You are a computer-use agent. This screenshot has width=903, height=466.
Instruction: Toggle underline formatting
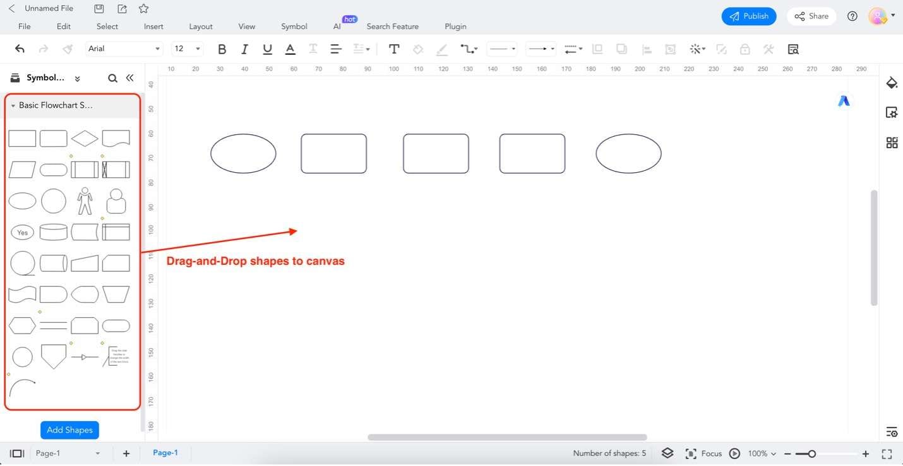(267, 49)
